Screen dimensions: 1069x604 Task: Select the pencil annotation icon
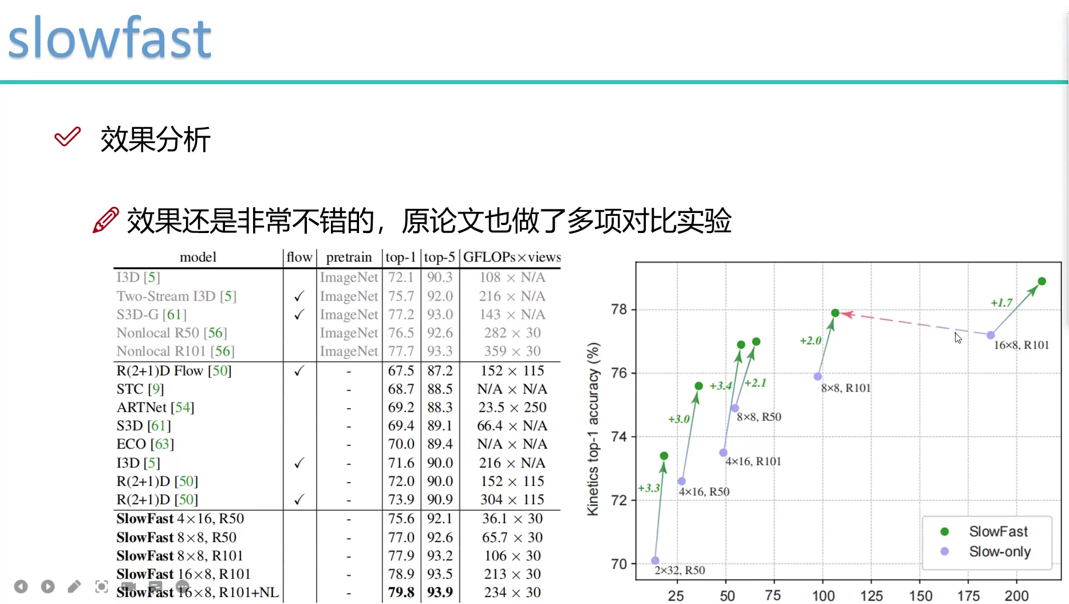pyautogui.click(x=74, y=586)
